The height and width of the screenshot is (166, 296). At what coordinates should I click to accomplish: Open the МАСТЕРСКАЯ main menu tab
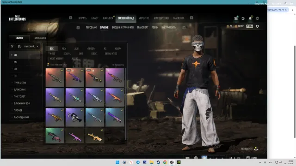coord(161,18)
